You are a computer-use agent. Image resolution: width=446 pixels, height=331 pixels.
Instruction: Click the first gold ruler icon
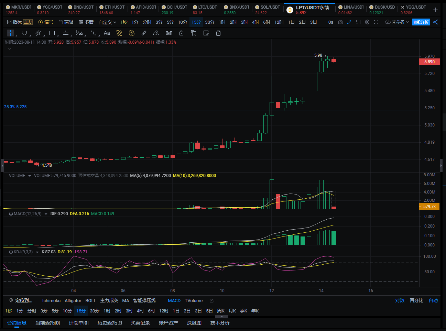[119, 33]
